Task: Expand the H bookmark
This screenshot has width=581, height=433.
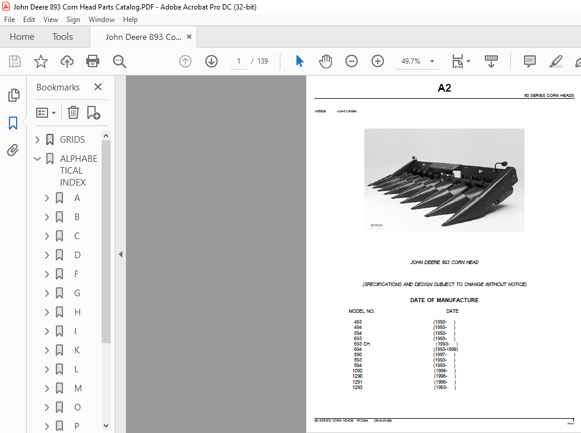Action: coord(47,312)
